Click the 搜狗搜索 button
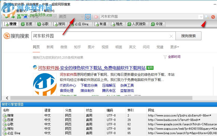Viewport: 217px width, 136px height. coord(188,36)
